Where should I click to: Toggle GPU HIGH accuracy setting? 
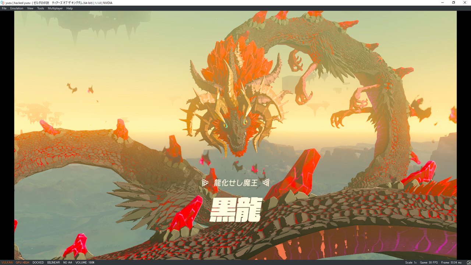pyautogui.click(x=22, y=262)
